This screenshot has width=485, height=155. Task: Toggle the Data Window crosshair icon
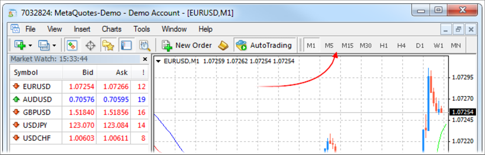point(90,45)
